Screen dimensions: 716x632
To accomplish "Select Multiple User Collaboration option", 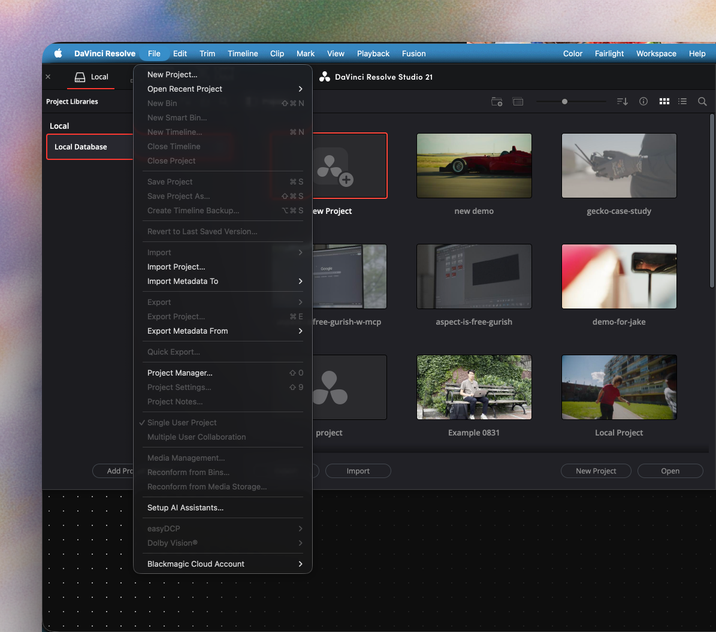I will tap(223, 437).
